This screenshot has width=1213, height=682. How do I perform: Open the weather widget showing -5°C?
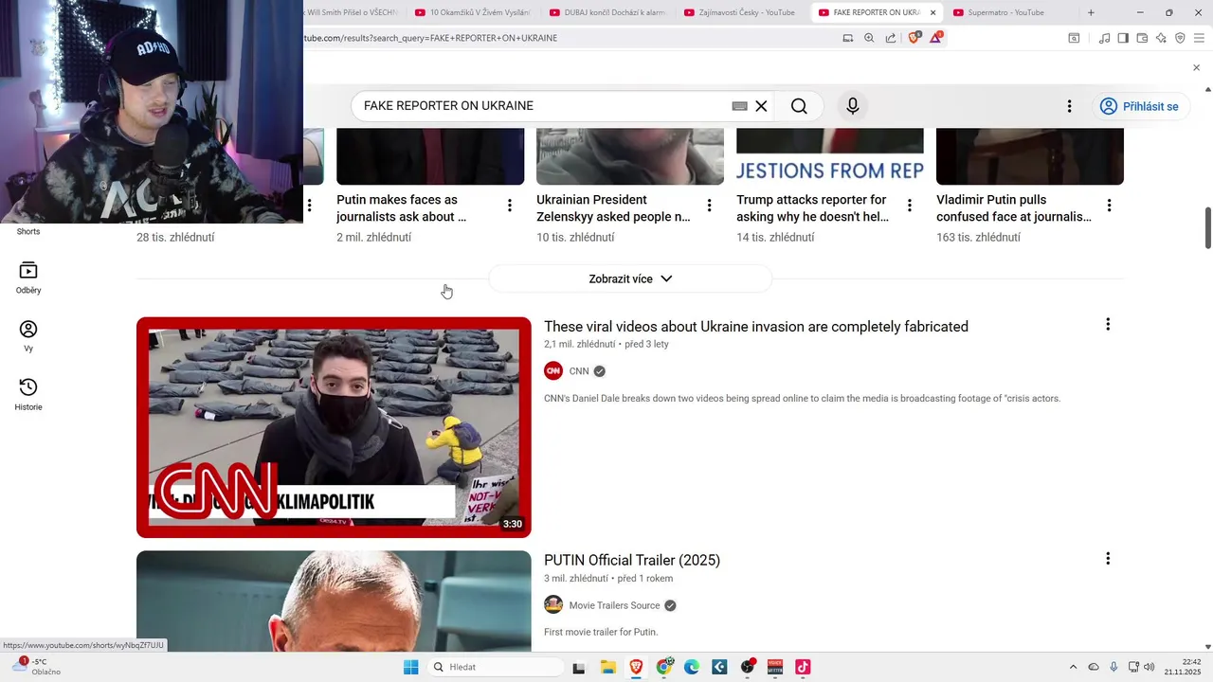click(x=38, y=667)
